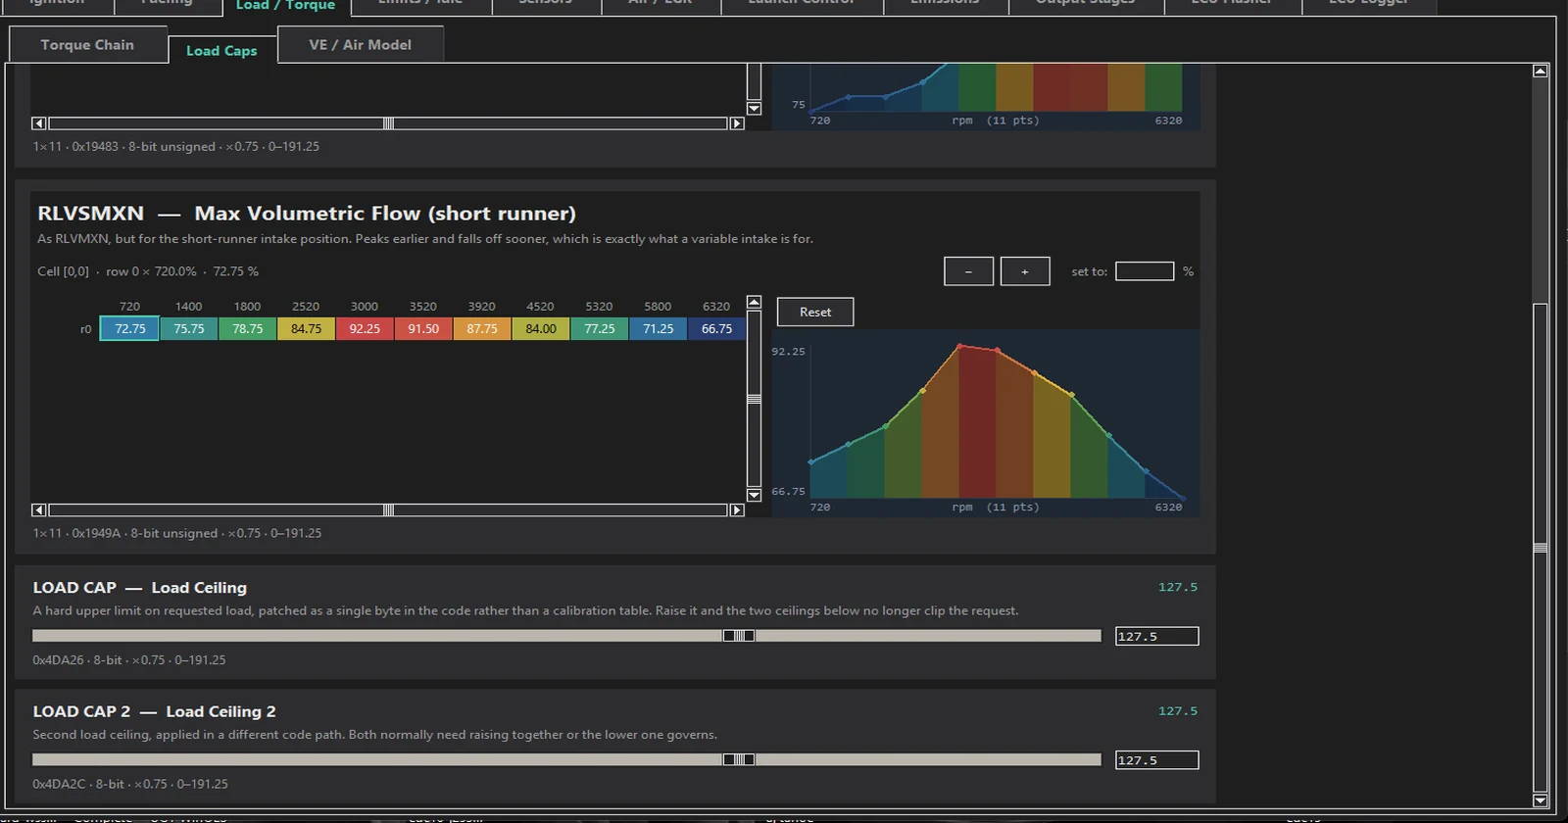Select RLVSMXN cell 77.25 at 5320 rpm
This screenshot has height=823, width=1568.
click(x=600, y=329)
